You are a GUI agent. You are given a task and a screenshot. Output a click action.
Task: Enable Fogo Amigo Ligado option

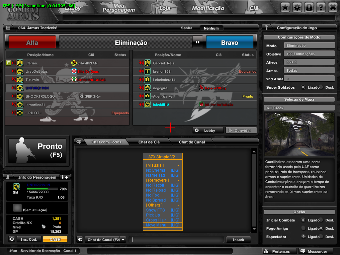point(303,228)
